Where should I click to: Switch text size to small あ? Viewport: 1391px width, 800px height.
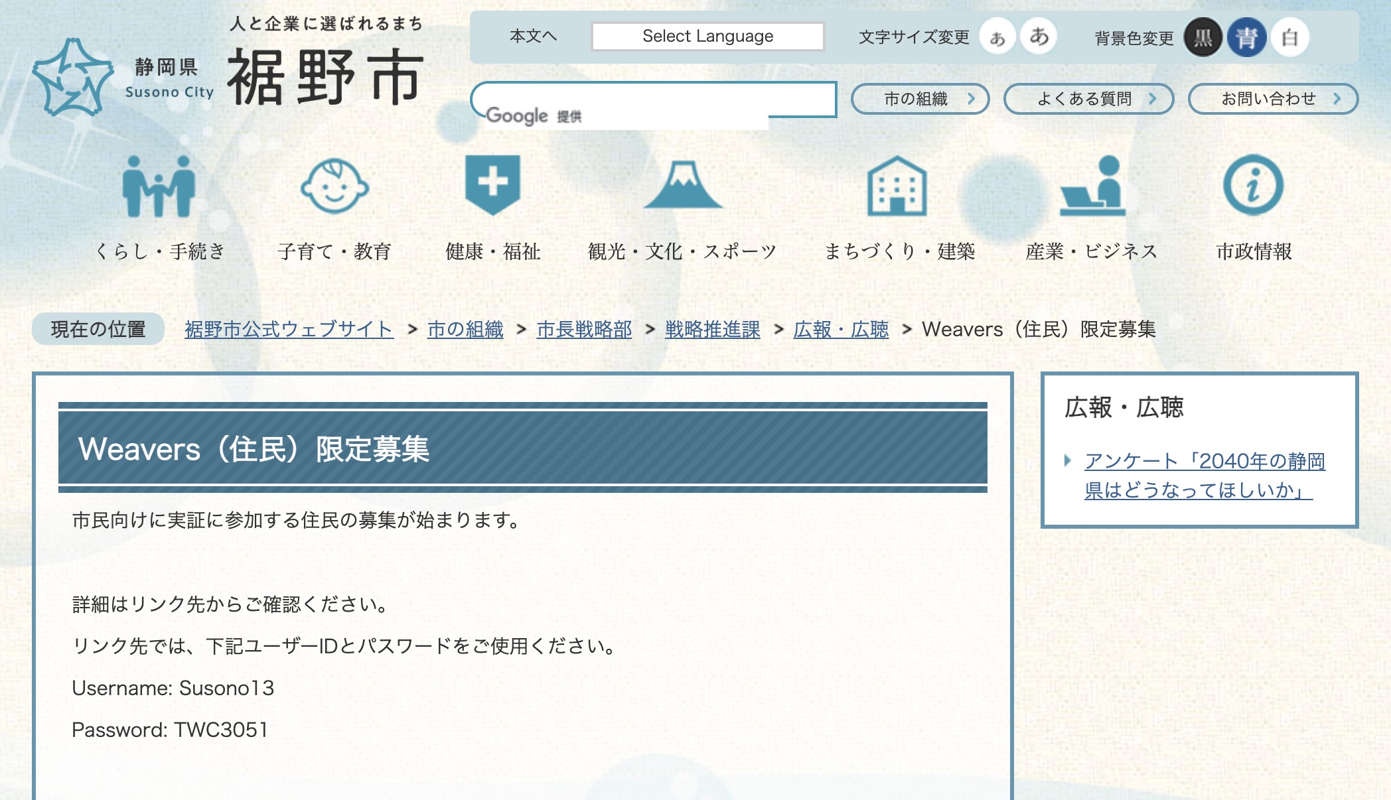[x=997, y=38]
